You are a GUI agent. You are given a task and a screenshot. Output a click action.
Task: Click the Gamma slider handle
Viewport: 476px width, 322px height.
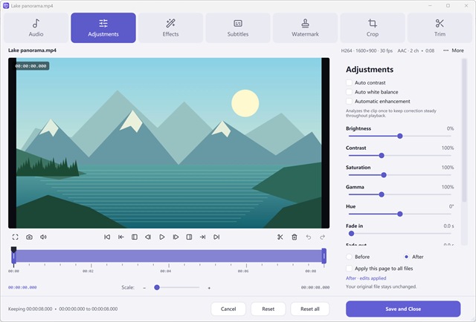pos(382,194)
